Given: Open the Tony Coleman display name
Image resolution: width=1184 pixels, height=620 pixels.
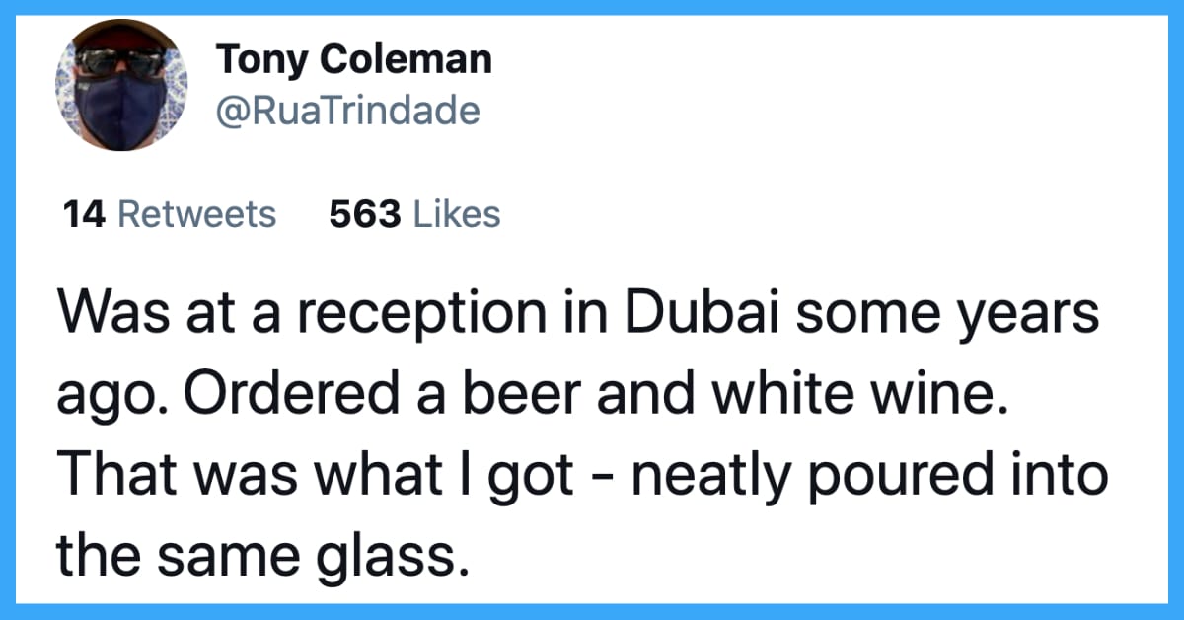Looking at the screenshot, I should (x=354, y=61).
